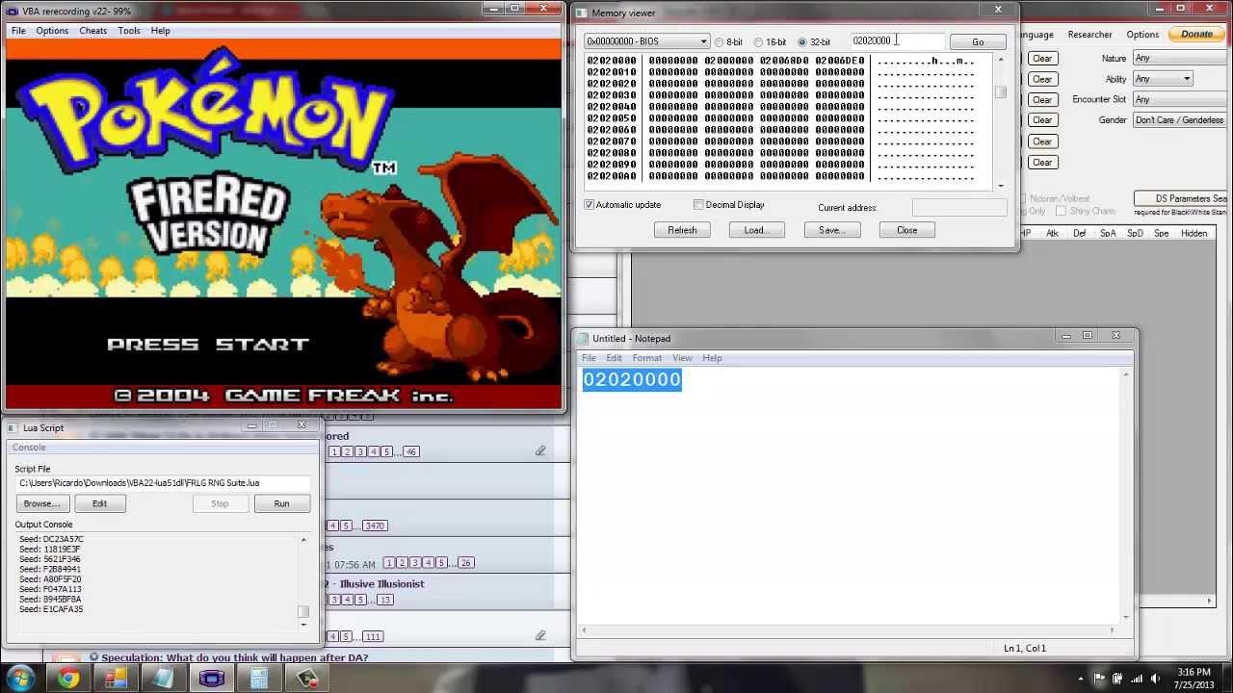
Task: Click Load... in Memory viewer
Action: coord(757,230)
